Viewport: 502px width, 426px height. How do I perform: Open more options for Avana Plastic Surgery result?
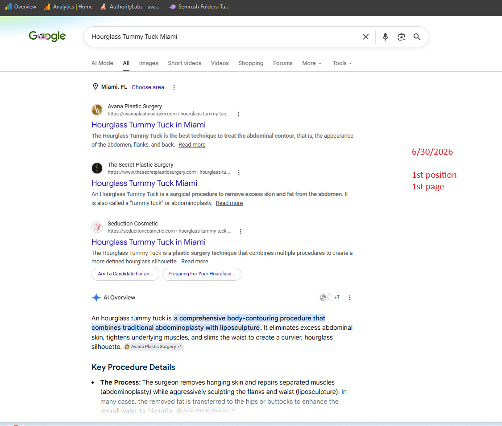tap(238, 114)
